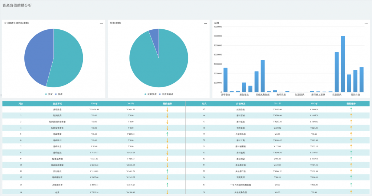Click down arrow in 短期投資 row
Image resolution: width=372 pixels, height=196 pixels.
[x=167, y=116]
